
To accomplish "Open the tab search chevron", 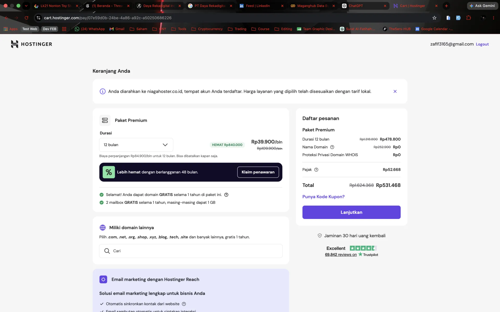I will [x=26, y=6].
